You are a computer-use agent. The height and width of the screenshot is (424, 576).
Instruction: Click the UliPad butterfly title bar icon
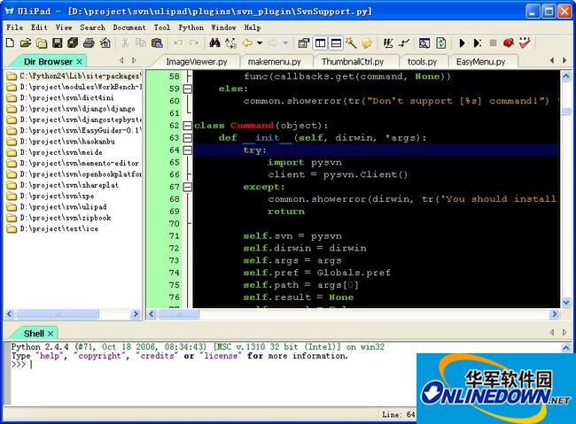pos(9,11)
